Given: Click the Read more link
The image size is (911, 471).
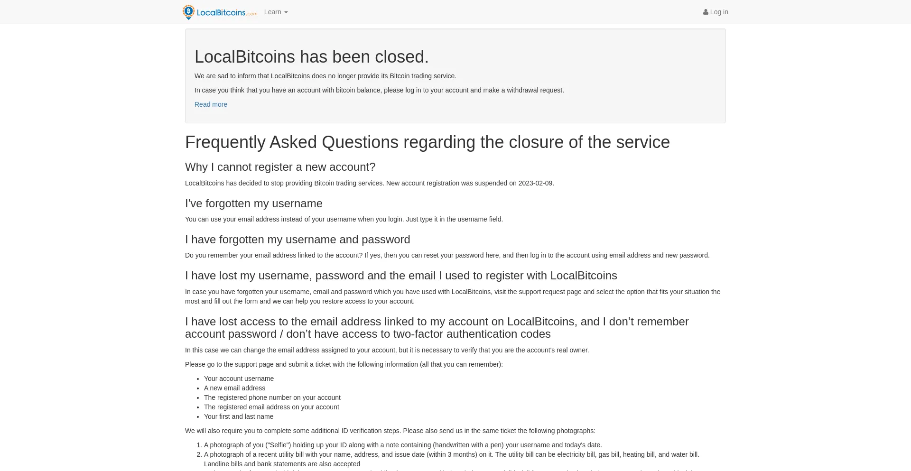Looking at the screenshot, I should 211,104.
